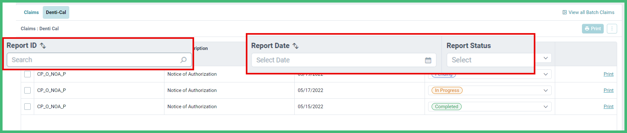Open the calendar icon in Select Date field
The width and height of the screenshot is (627, 133).
coord(428,60)
